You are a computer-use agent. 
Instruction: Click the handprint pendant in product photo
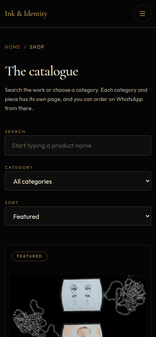(x=82, y=295)
